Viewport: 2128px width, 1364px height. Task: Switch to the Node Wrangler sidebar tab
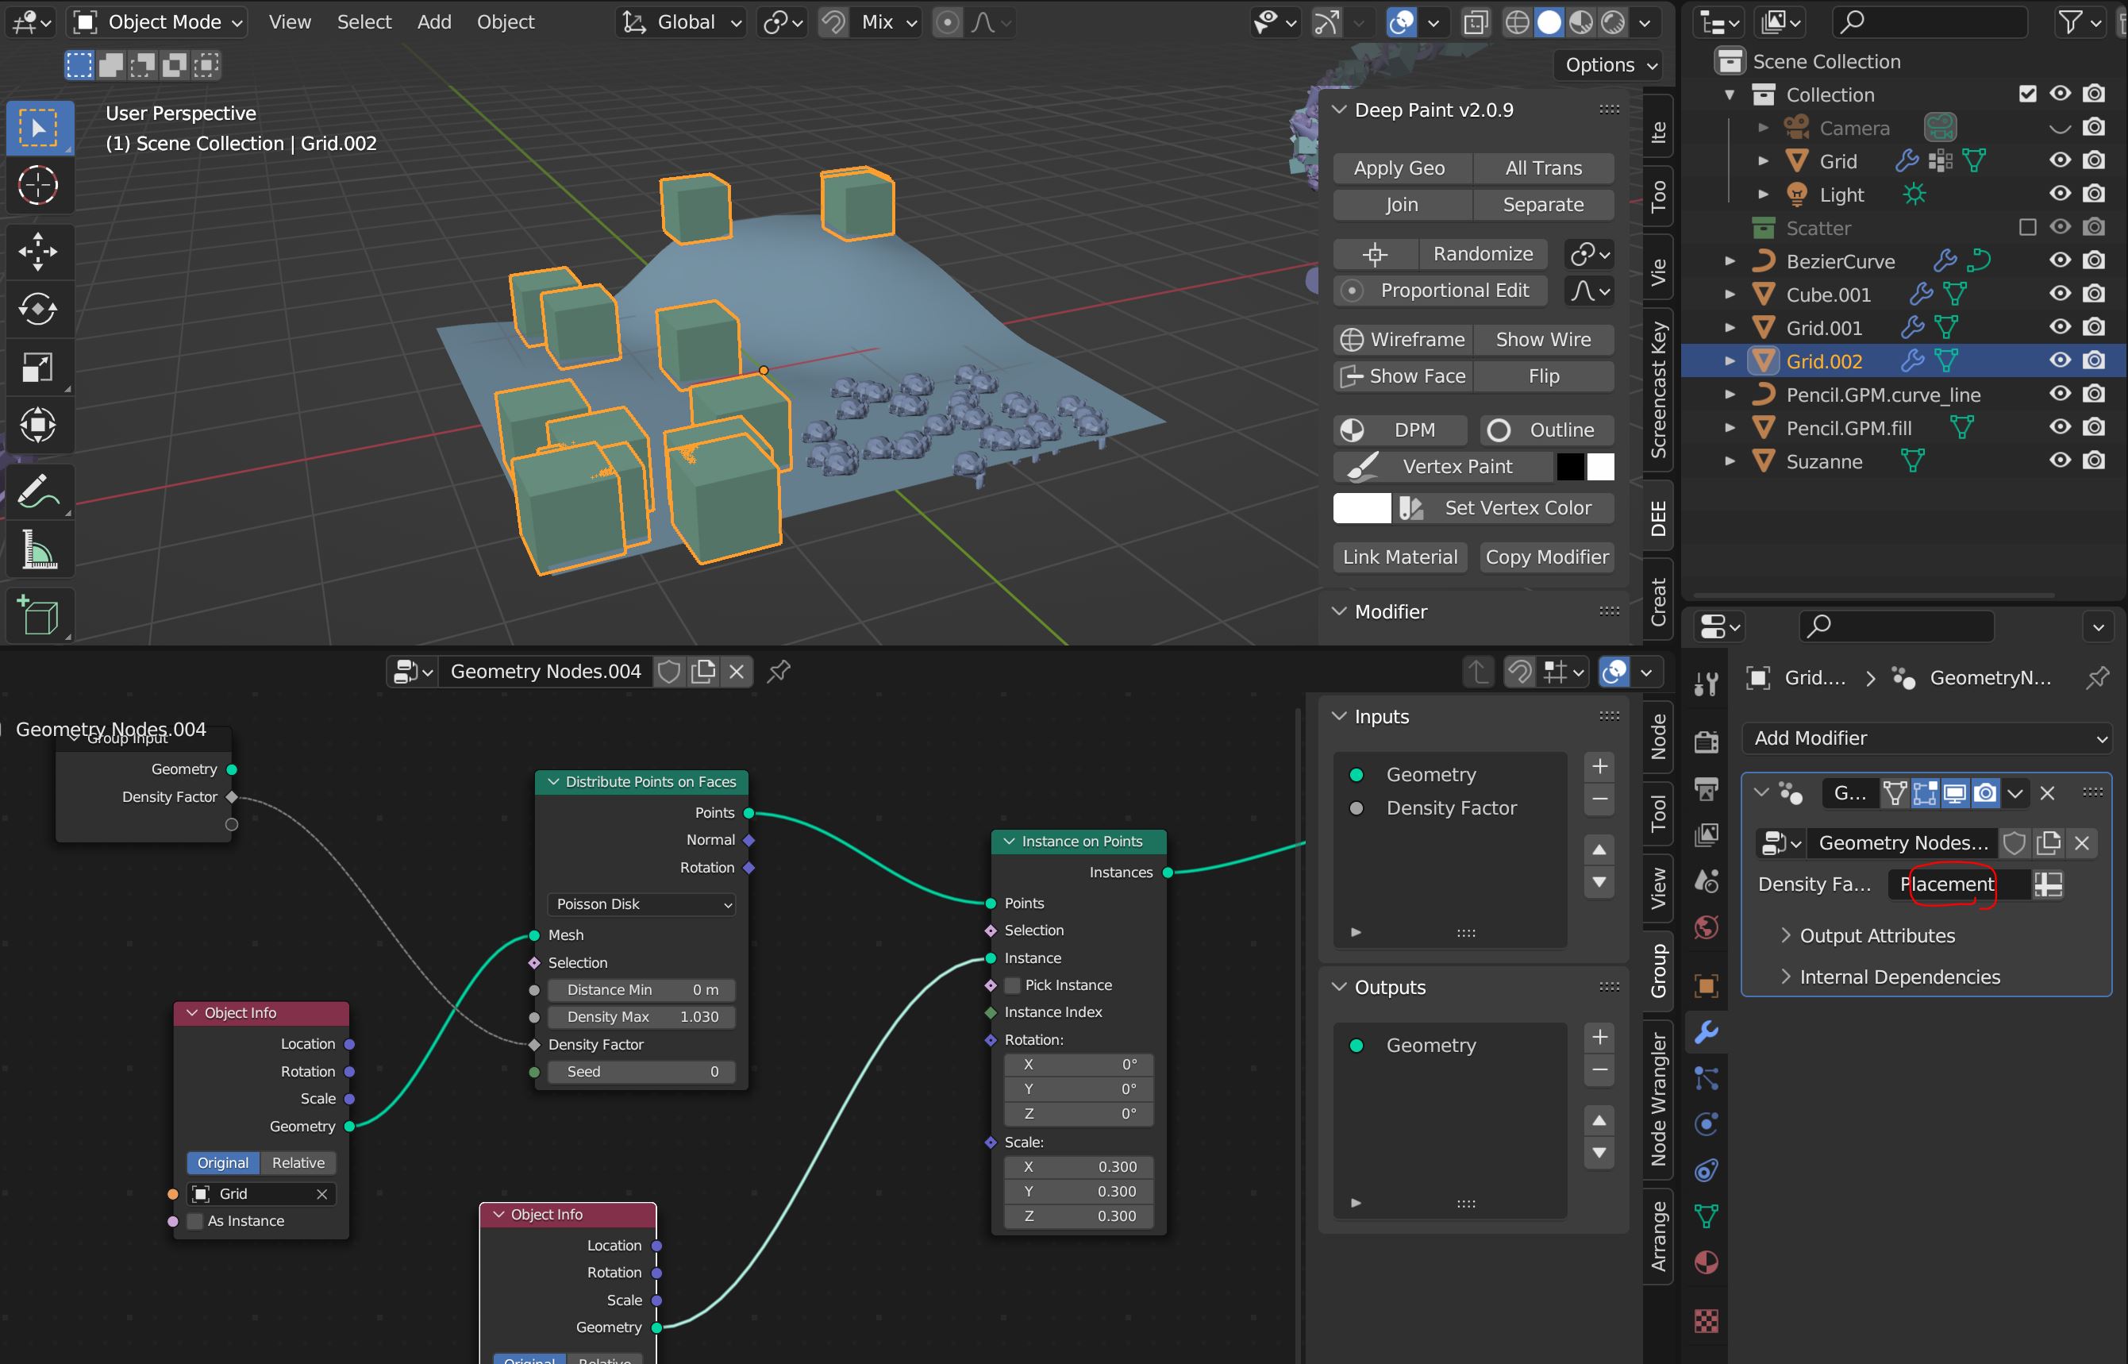(1658, 1099)
